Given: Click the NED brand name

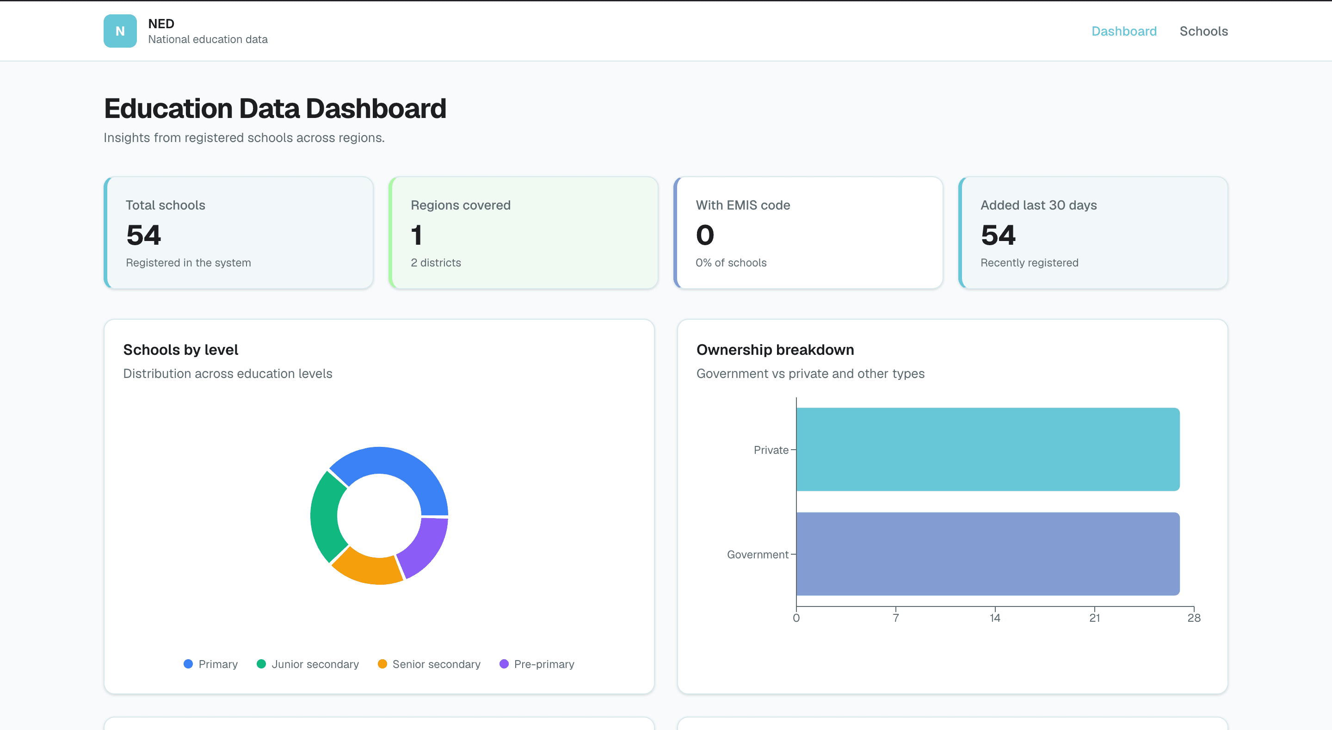Looking at the screenshot, I should pyautogui.click(x=161, y=24).
